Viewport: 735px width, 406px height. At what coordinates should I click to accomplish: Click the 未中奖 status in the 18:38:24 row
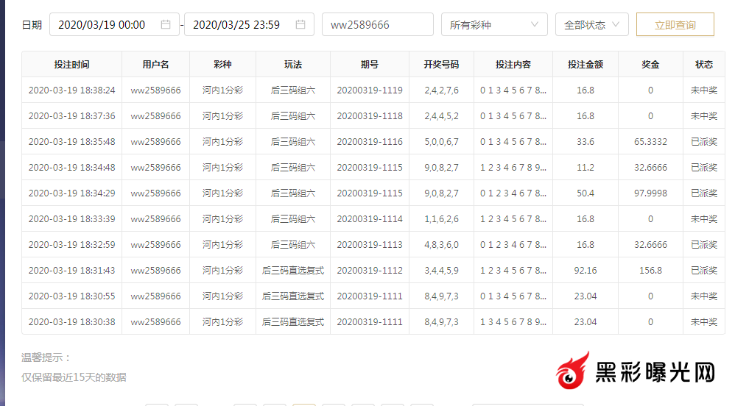703,90
